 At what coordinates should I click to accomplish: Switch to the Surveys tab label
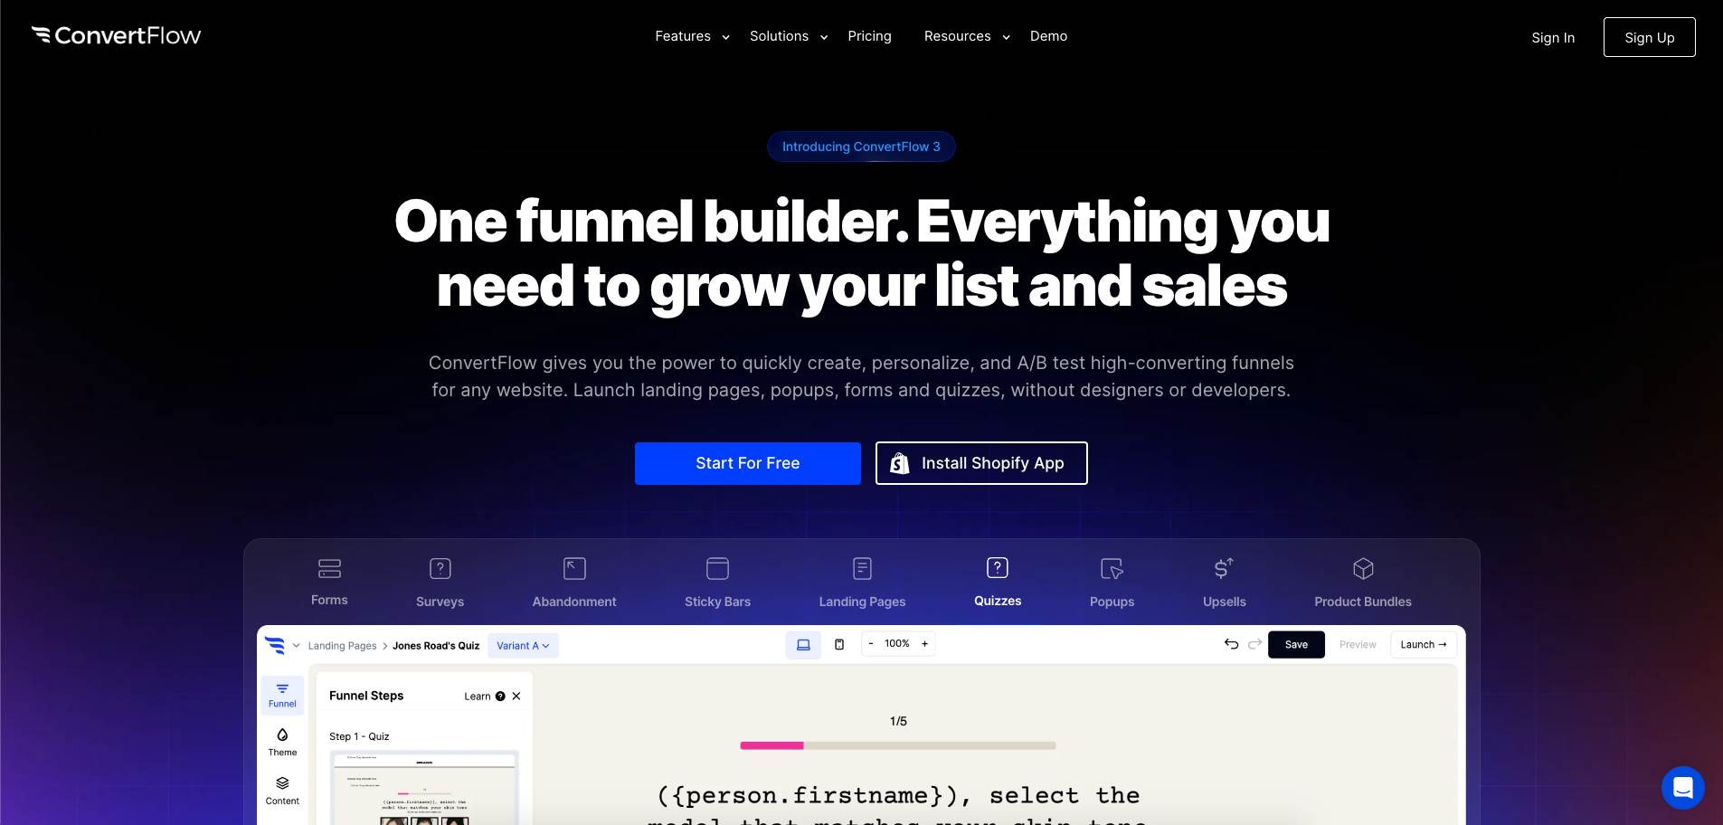pyautogui.click(x=440, y=602)
